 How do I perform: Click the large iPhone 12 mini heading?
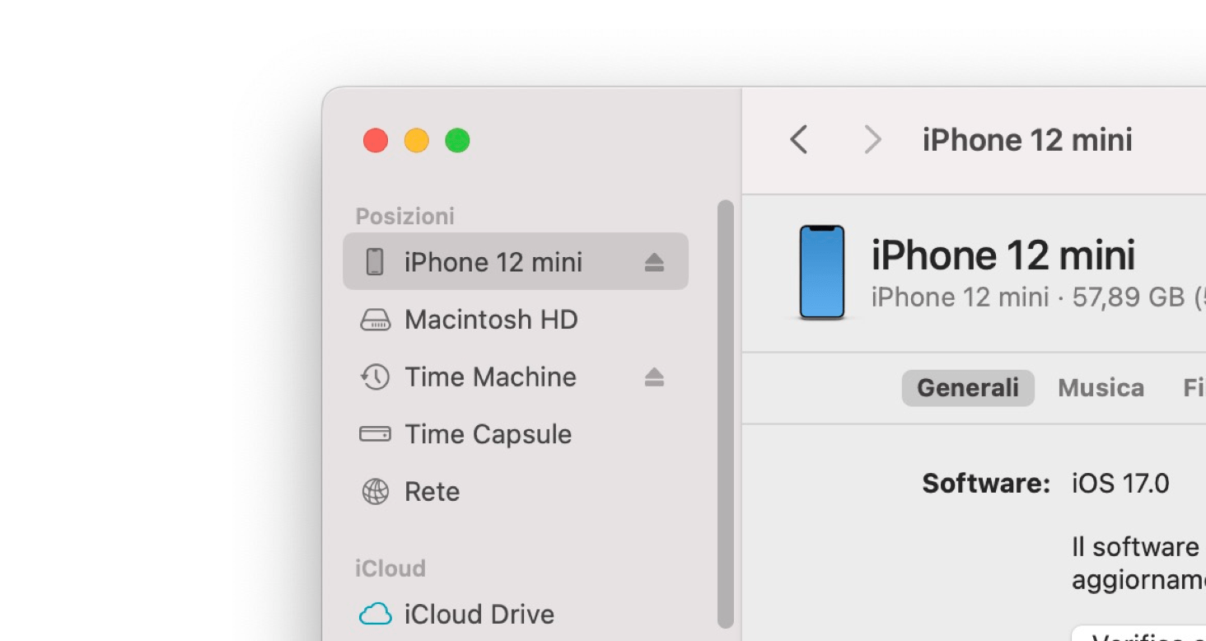point(1003,255)
